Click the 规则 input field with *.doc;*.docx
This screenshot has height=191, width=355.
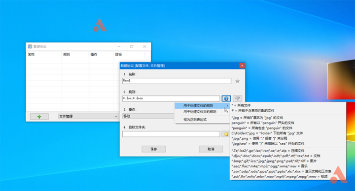171,98
